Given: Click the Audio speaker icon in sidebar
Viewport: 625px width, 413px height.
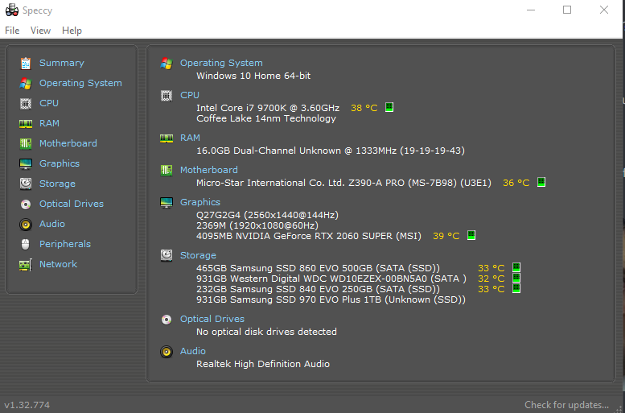Looking at the screenshot, I should point(26,225).
